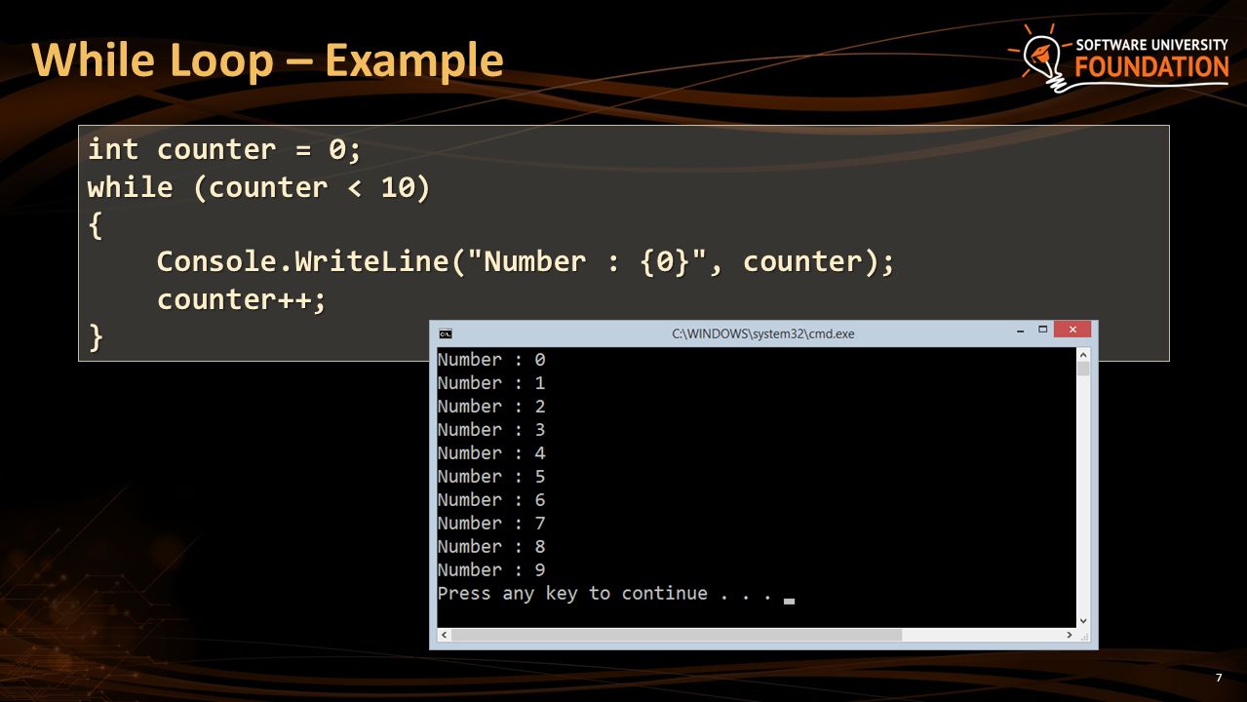Minimize the cmd.exe window
This screenshot has width=1247, height=702.
[1021, 331]
